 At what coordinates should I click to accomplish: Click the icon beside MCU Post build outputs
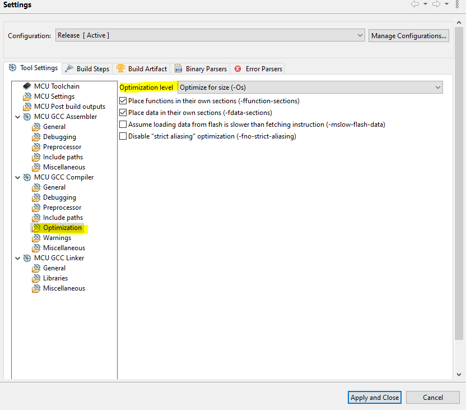pyautogui.click(x=27, y=106)
